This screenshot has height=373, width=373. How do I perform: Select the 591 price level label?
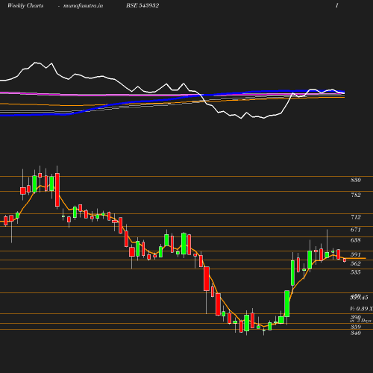coord(356,254)
